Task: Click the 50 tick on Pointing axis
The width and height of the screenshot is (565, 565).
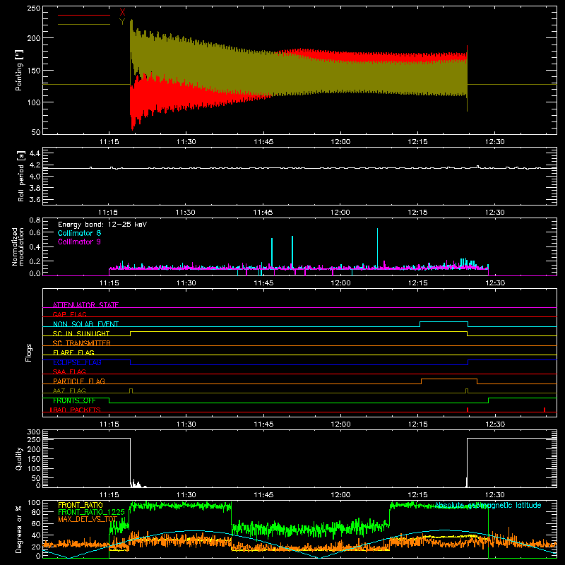Action: [36, 132]
